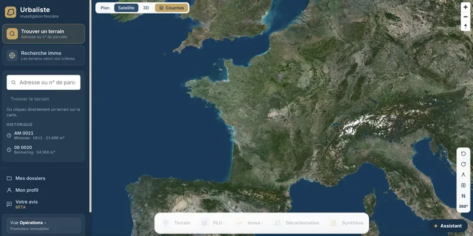473x236 pixels.
Task: Click the clock icon beside 08 0020
Action: 9,150
